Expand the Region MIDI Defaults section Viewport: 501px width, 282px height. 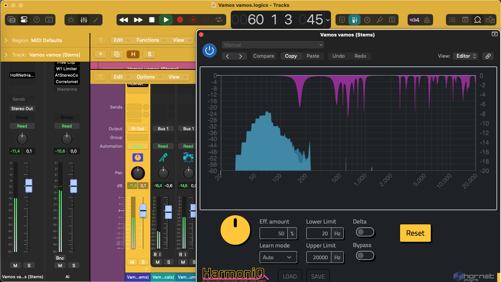click(x=6, y=40)
